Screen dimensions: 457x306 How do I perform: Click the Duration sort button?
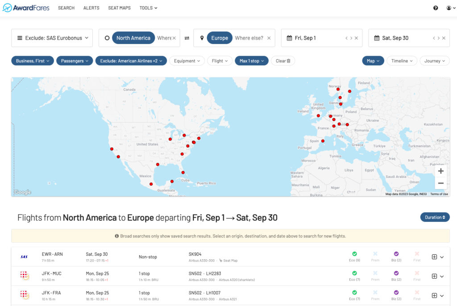click(x=435, y=217)
